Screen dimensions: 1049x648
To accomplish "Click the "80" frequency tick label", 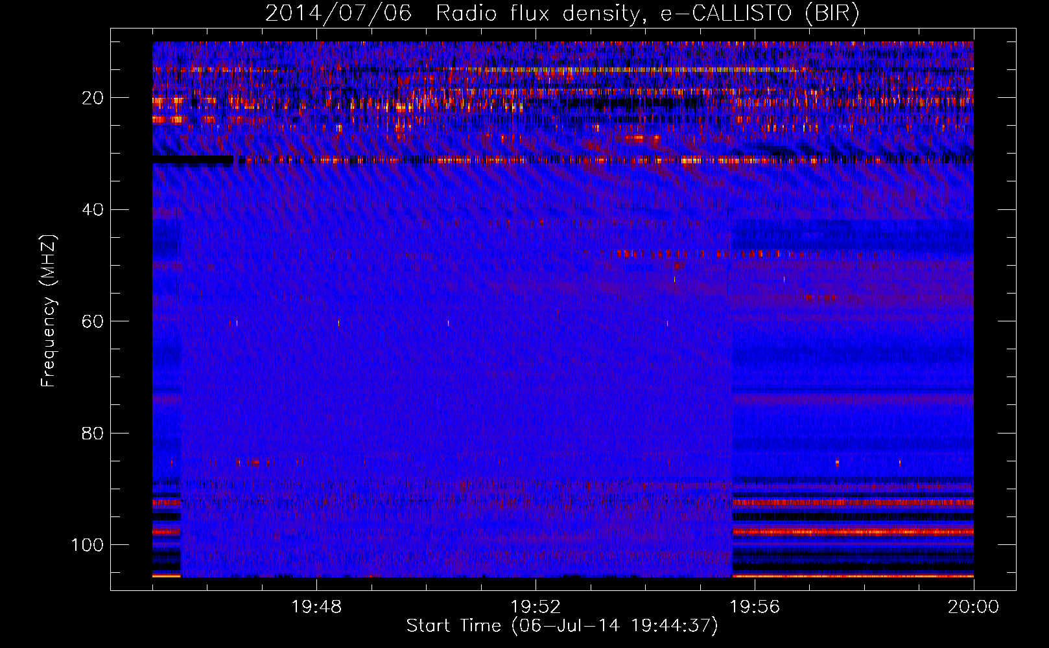I will point(93,434).
